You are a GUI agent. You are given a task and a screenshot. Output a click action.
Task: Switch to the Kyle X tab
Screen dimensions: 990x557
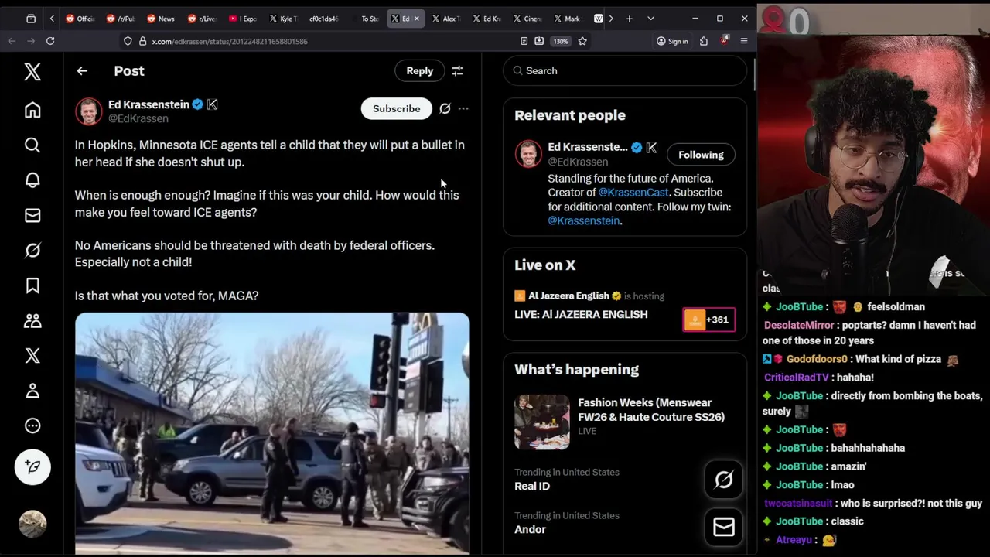[282, 19]
